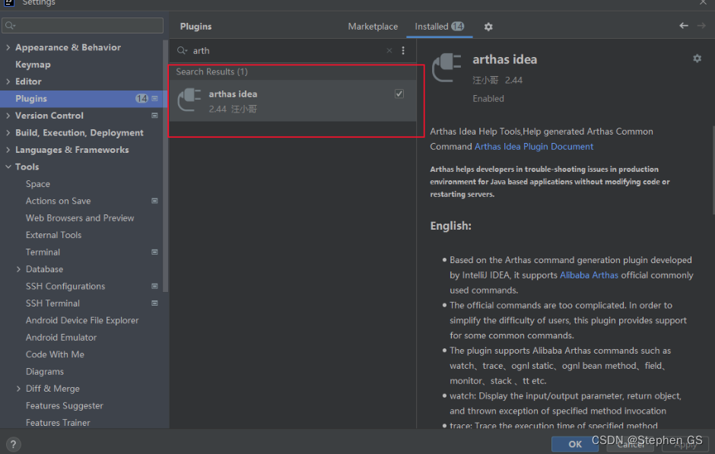Screen dimensions: 715x454
Task: Expand the Database node
Action: pos(18,269)
